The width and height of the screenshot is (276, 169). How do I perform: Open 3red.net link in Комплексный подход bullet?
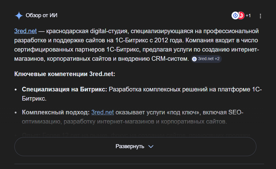tap(102, 113)
